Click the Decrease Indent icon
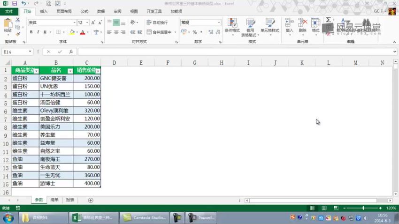Viewport: 399px width, 224px height. click(132, 32)
